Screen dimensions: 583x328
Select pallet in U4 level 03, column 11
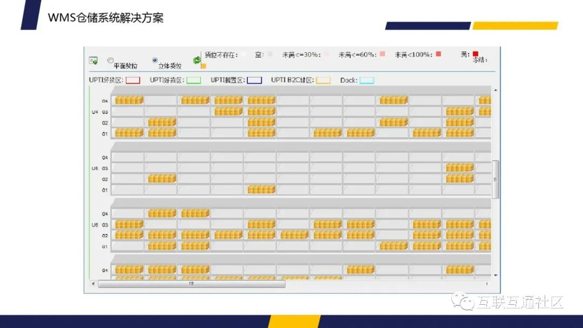460,111
